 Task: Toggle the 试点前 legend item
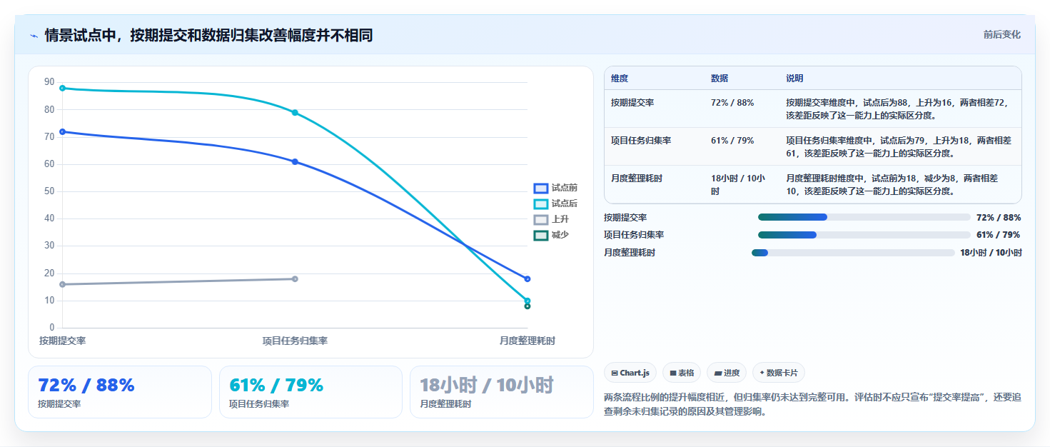(x=555, y=188)
